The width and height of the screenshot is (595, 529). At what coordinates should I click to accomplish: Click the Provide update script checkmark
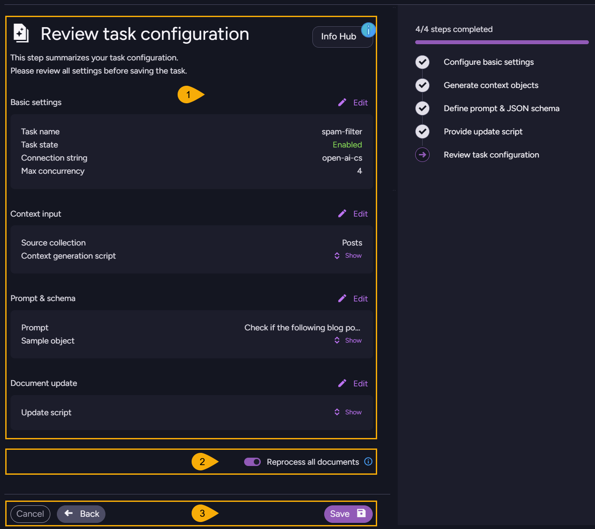pyautogui.click(x=422, y=131)
